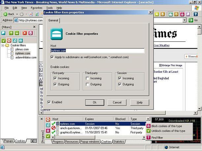Click the blue Help question-mark toolbar icon
Screen dimensions: 202x151
[195, 14]
